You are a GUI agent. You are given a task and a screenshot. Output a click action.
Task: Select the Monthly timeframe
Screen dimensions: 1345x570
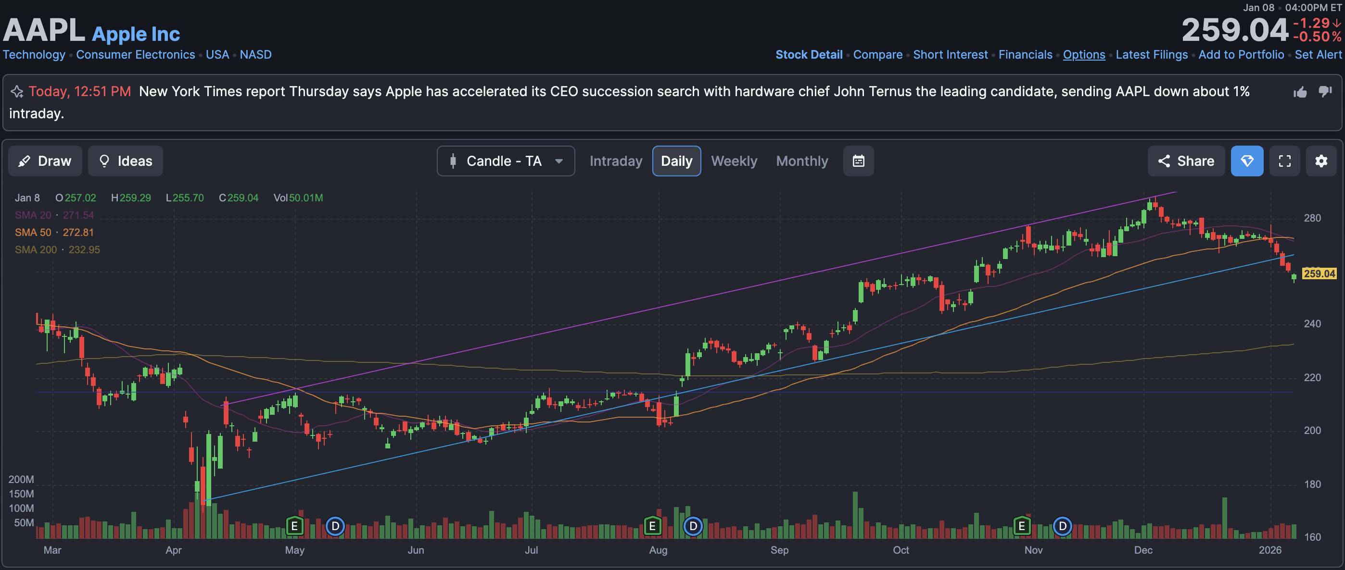pyautogui.click(x=801, y=161)
